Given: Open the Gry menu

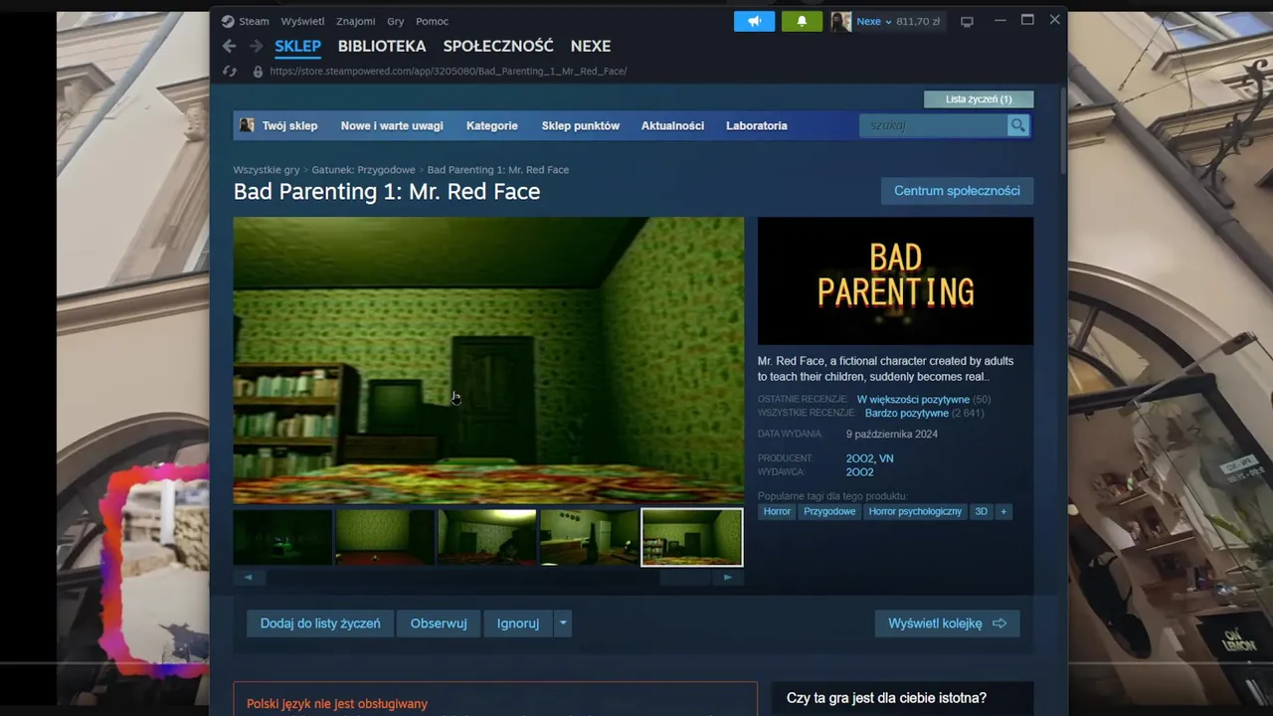Looking at the screenshot, I should 396,21.
